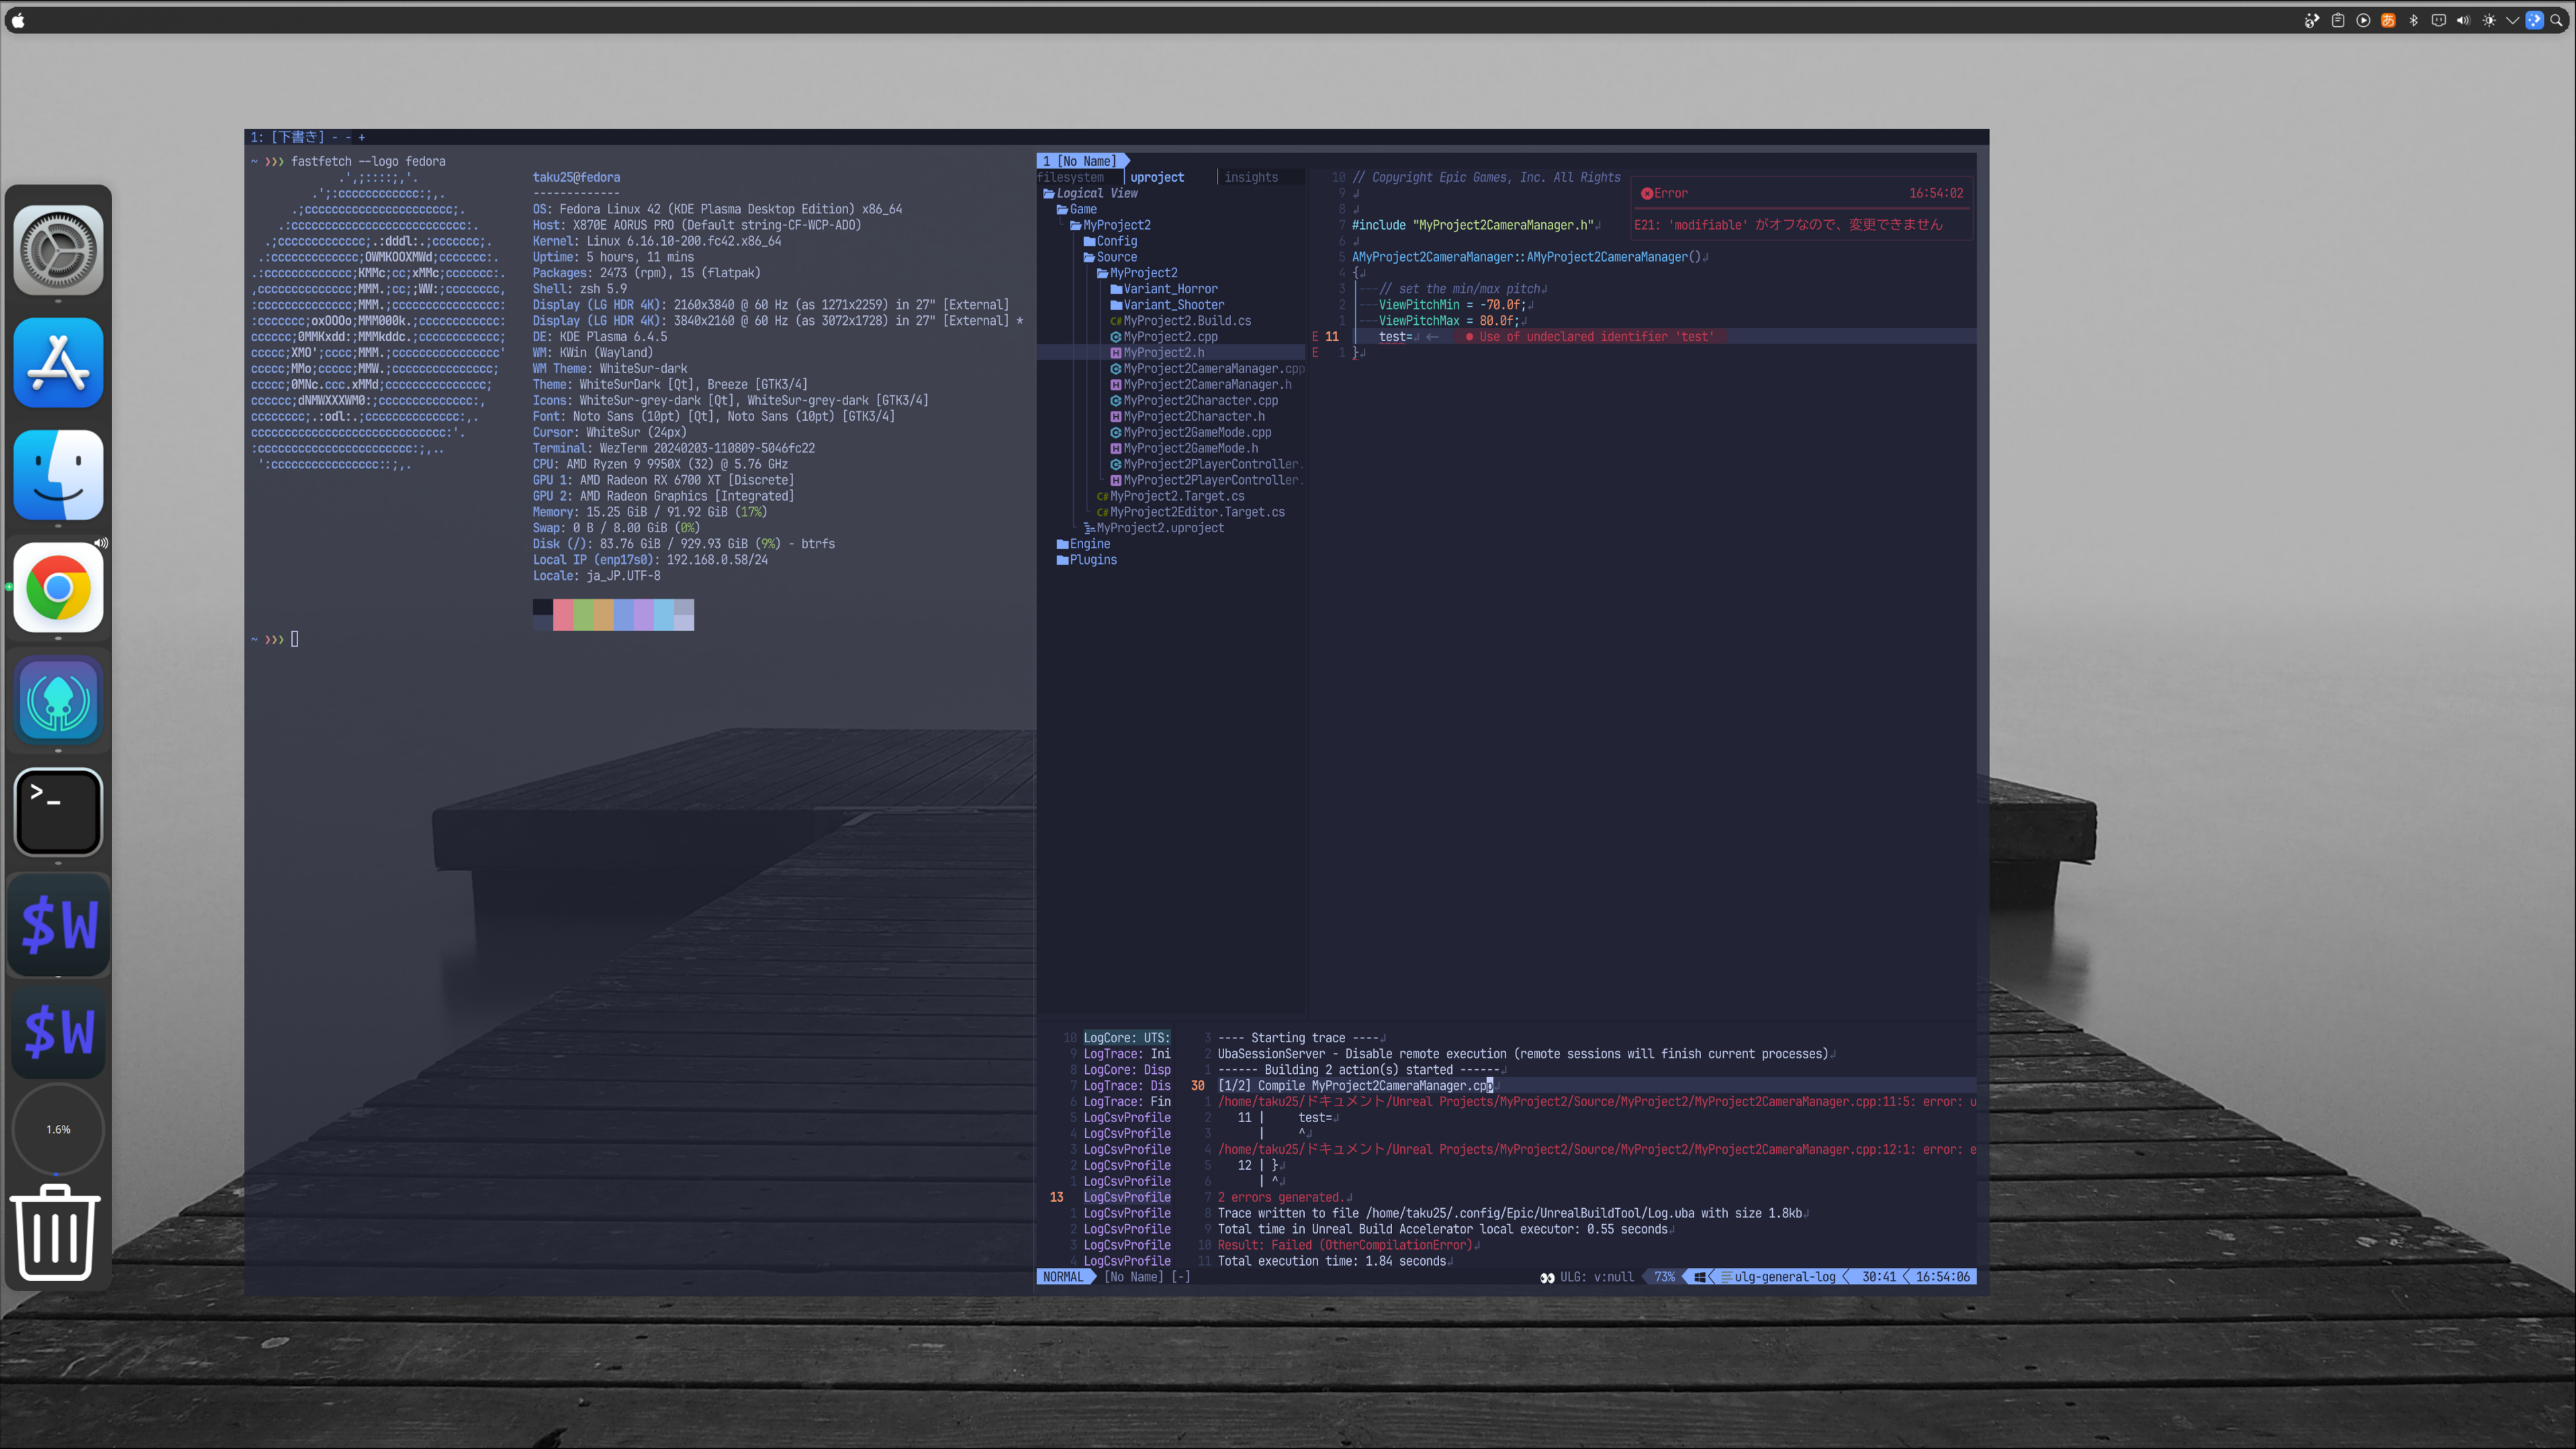Image resolution: width=2576 pixels, height=1449 pixels.
Task: Switch to the uproject tab
Action: point(1156,177)
